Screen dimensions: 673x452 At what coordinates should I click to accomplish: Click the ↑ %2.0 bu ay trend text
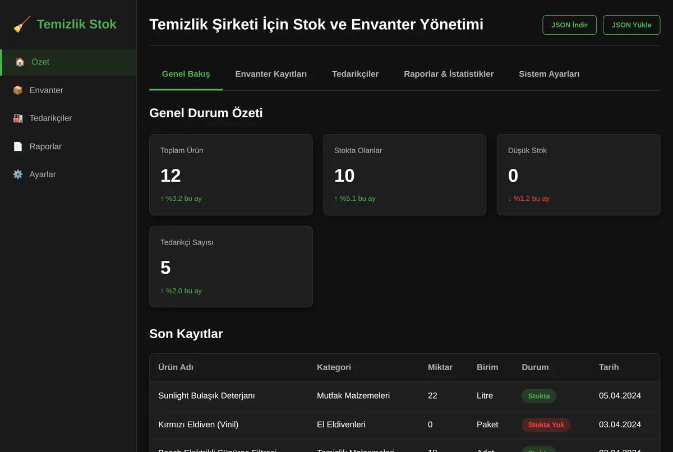tap(181, 291)
